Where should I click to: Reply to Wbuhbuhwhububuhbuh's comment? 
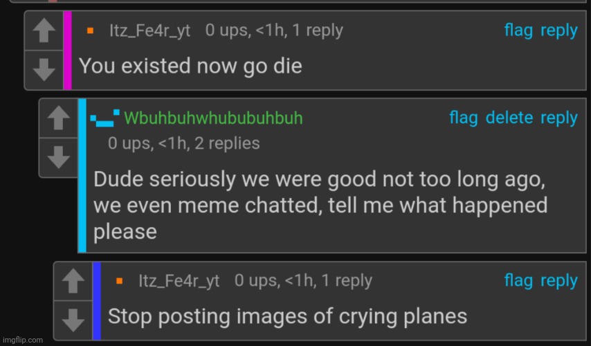(x=558, y=118)
